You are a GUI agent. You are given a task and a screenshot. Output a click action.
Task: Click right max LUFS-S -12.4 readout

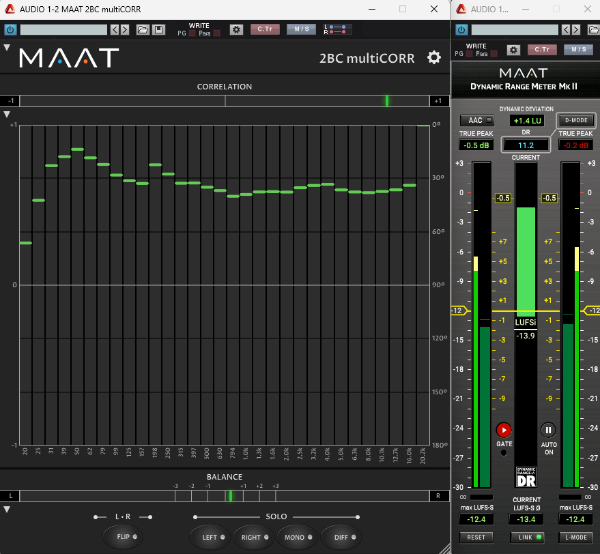(576, 519)
